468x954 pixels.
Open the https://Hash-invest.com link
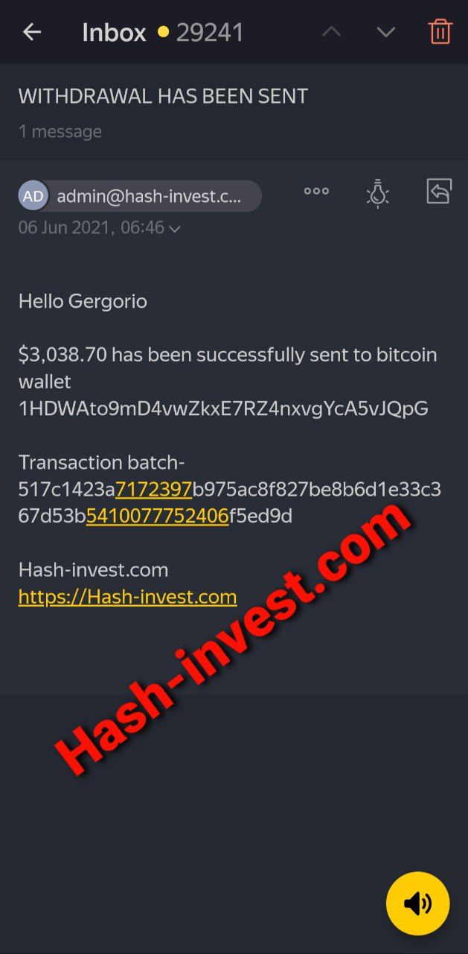[127, 597]
